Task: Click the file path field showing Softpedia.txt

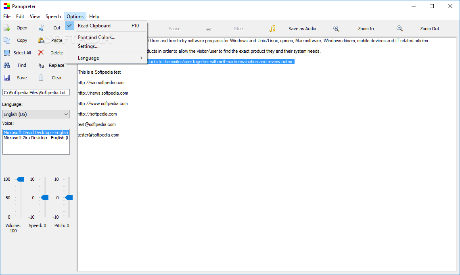Action: pos(36,93)
